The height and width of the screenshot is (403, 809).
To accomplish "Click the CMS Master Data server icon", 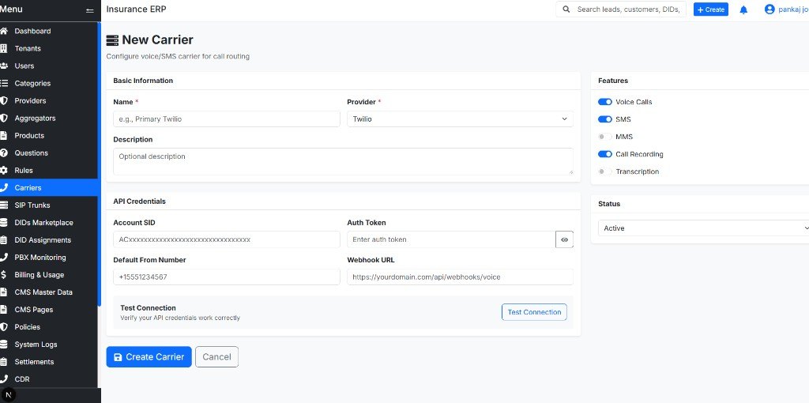I will click(4, 292).
